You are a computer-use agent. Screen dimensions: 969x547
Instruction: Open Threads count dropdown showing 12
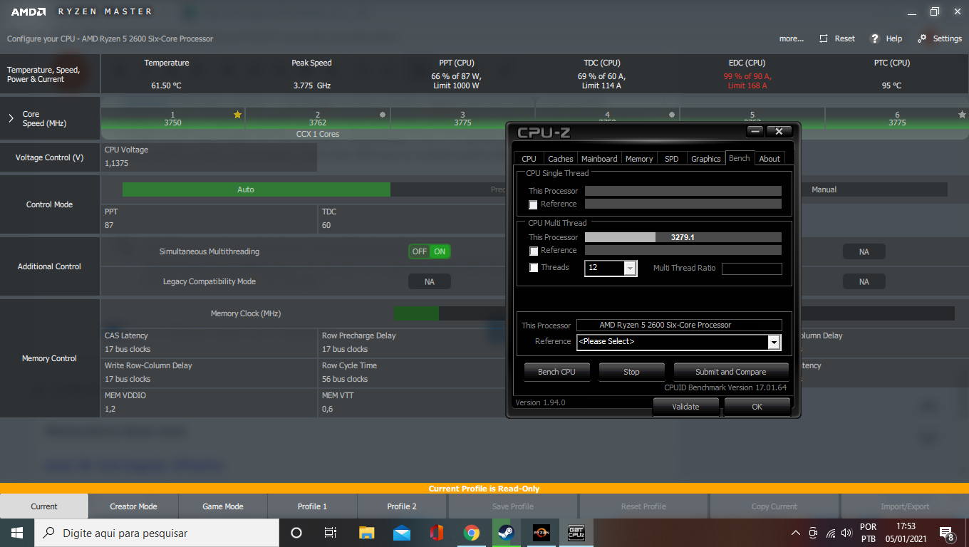[630, 268]
